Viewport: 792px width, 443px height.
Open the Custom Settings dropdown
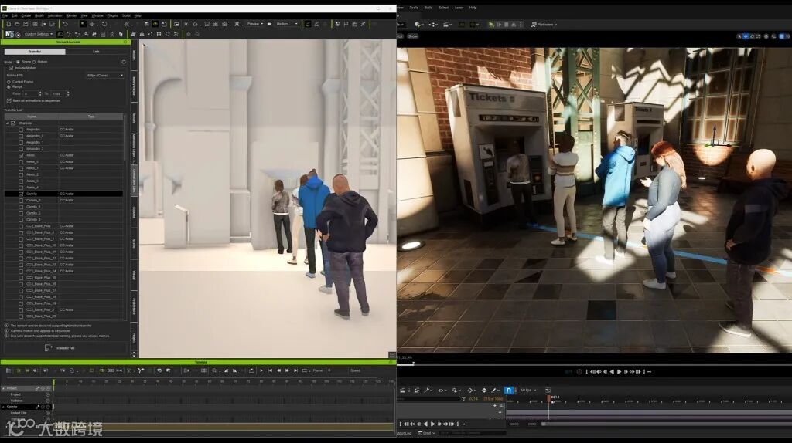point(39,34)
